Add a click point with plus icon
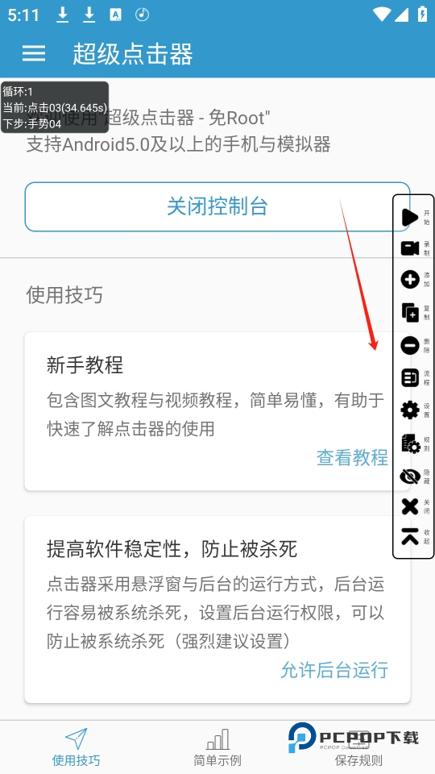 (410, 280)
